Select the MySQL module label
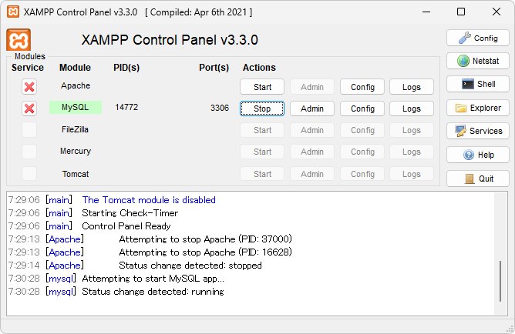The height and width of the screenshot is (334, 515). (76, 107)
